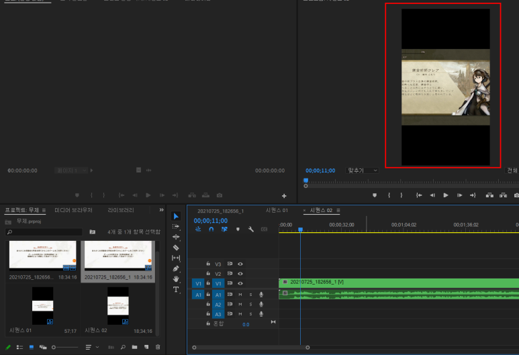
Task: Select 시퀀스 01 thumbnail in Project panel
Action: [x=43, y=306]
